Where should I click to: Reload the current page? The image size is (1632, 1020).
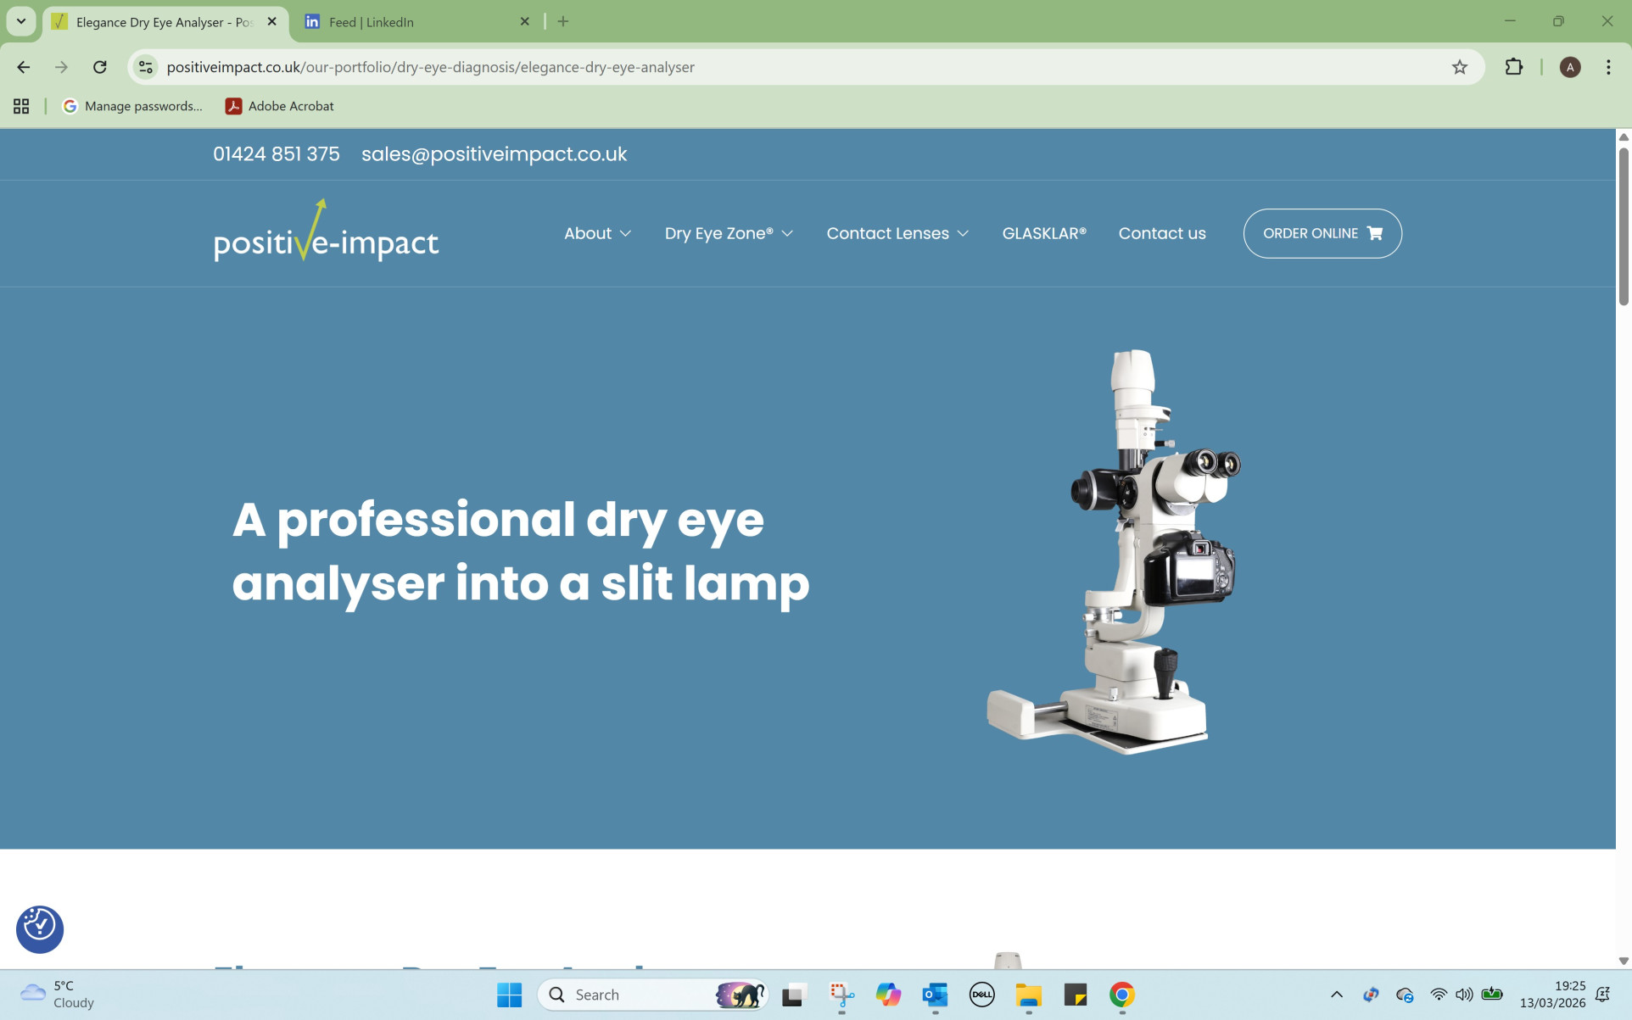(x=100, y=67)
